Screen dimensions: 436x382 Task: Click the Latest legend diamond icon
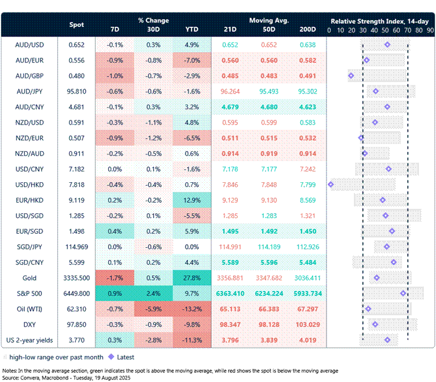point(111,357)
